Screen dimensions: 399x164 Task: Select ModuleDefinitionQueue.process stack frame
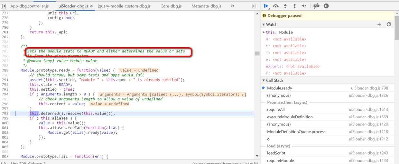[x=327, y=132]
